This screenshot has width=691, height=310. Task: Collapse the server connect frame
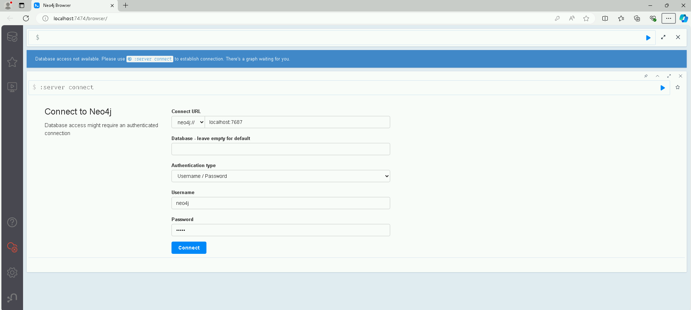pos(657,76)
